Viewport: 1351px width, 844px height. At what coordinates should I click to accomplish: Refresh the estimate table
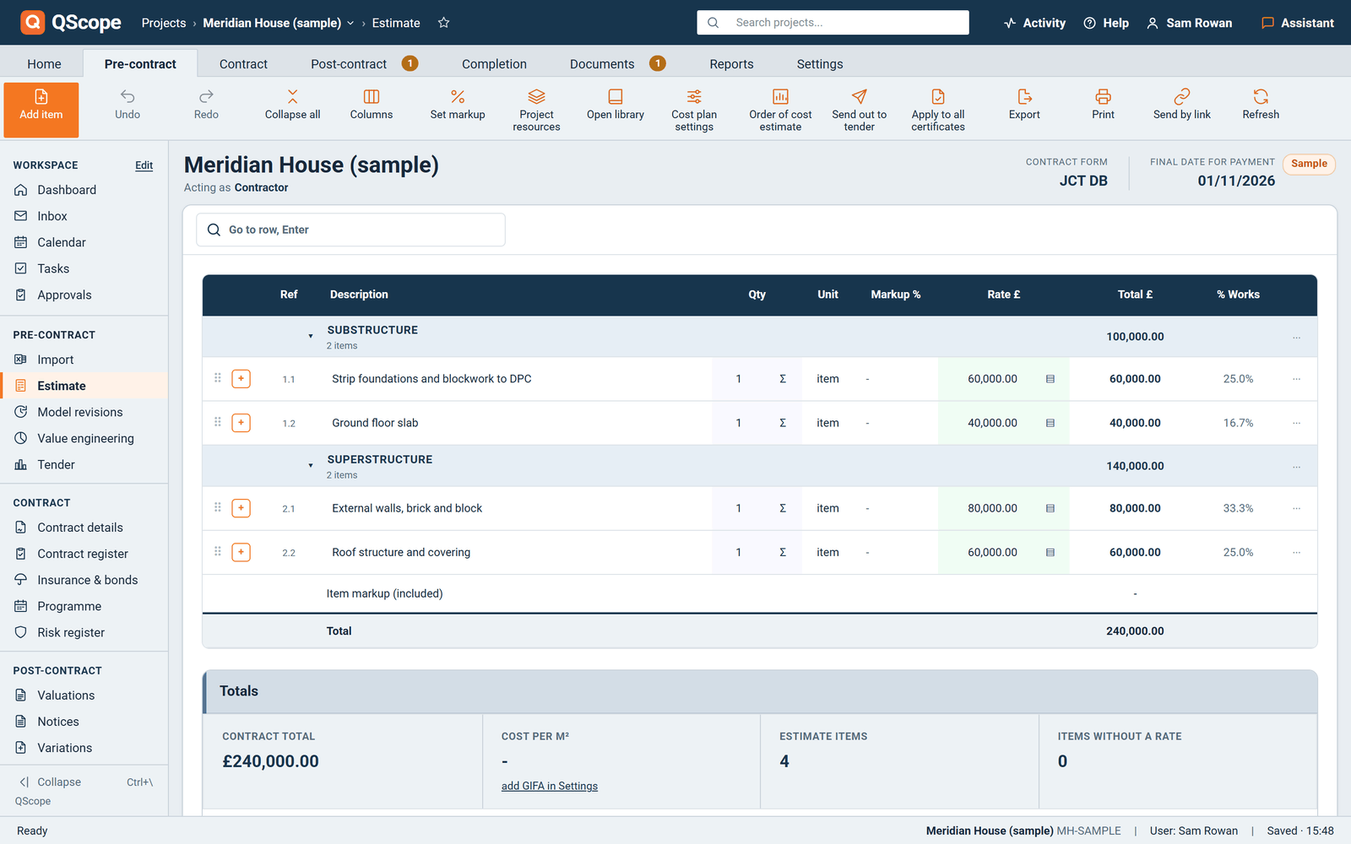(1261, 105)
